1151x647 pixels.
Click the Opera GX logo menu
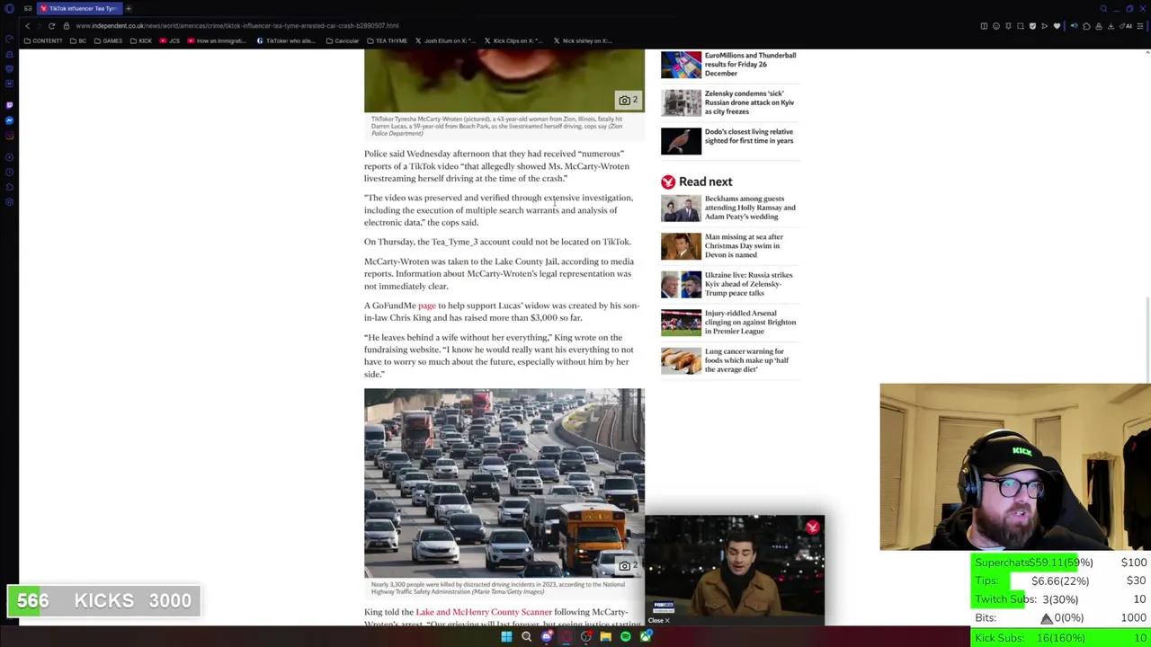9,8
